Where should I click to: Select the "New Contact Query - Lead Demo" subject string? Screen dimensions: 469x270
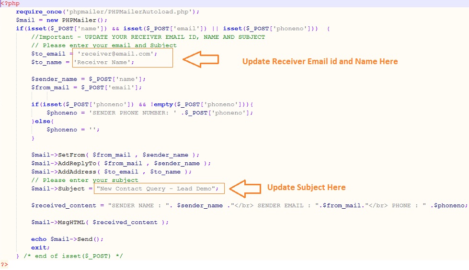pyautogui.click(x=158, y=189)
